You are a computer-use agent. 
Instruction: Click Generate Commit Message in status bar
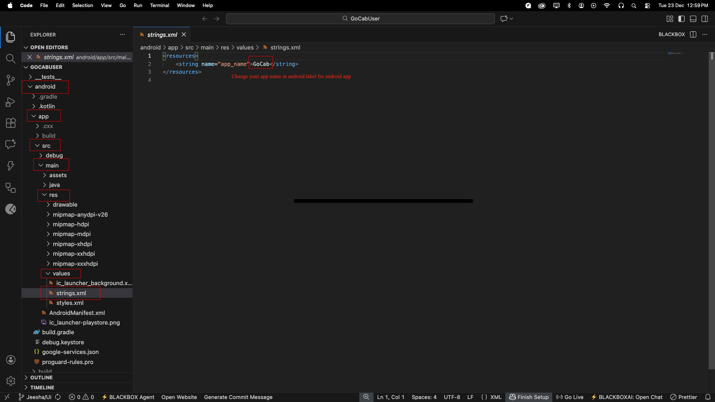pyautogui.click(x=238, y=397)
